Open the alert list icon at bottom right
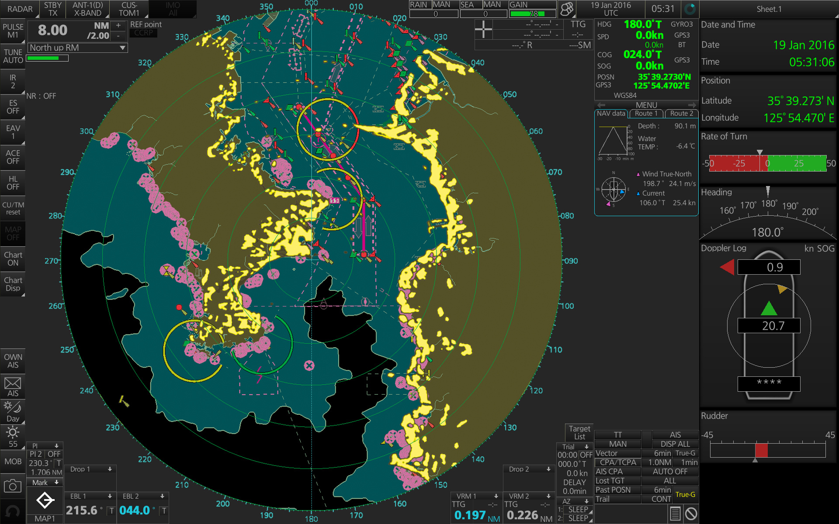 point(675,514)
